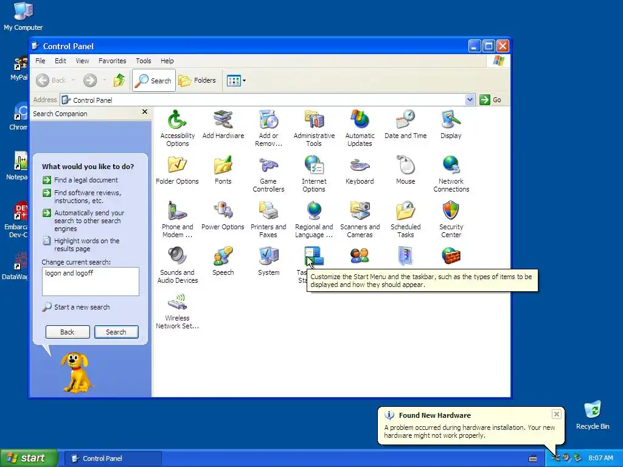Screen dimensions: 623x467
Task: Open the Tools menu
Action: click(144, 61)
